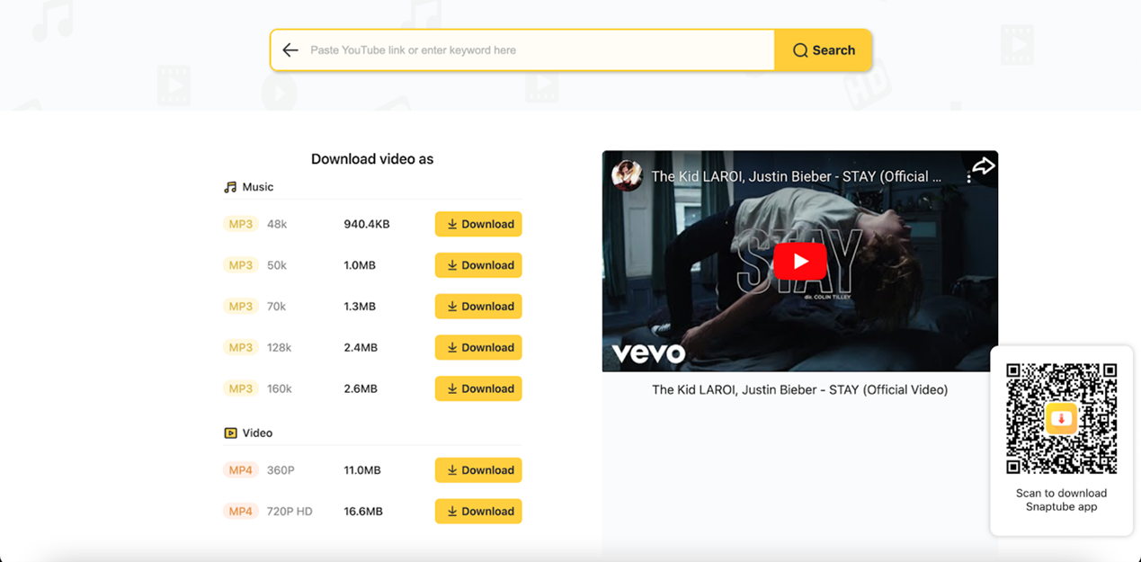Click the 940.4KB file size
Viewport: 1141px width, 562px height.
point(367,224)
